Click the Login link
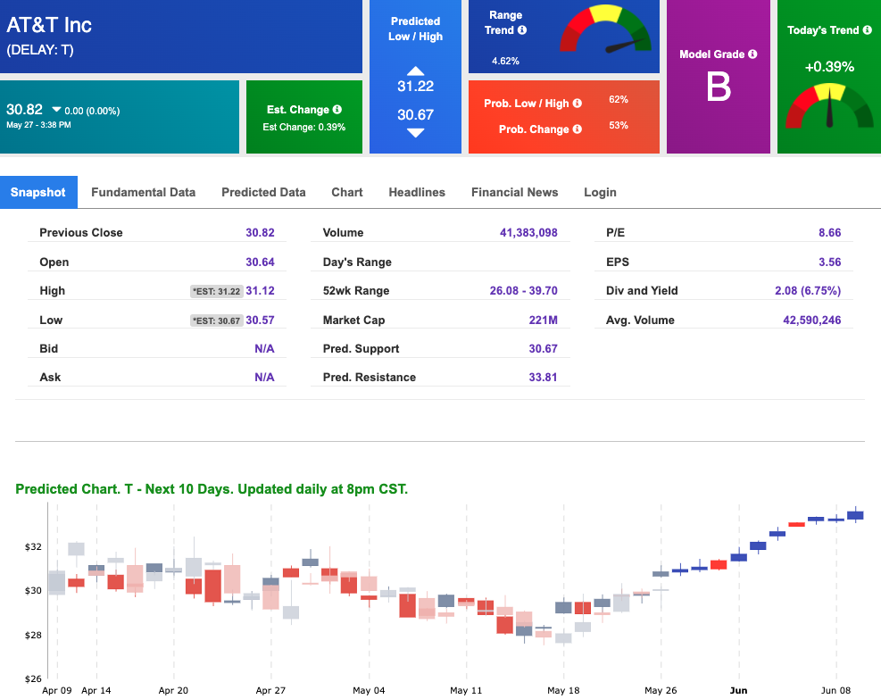881x699 pixels. tap(600, 192)
